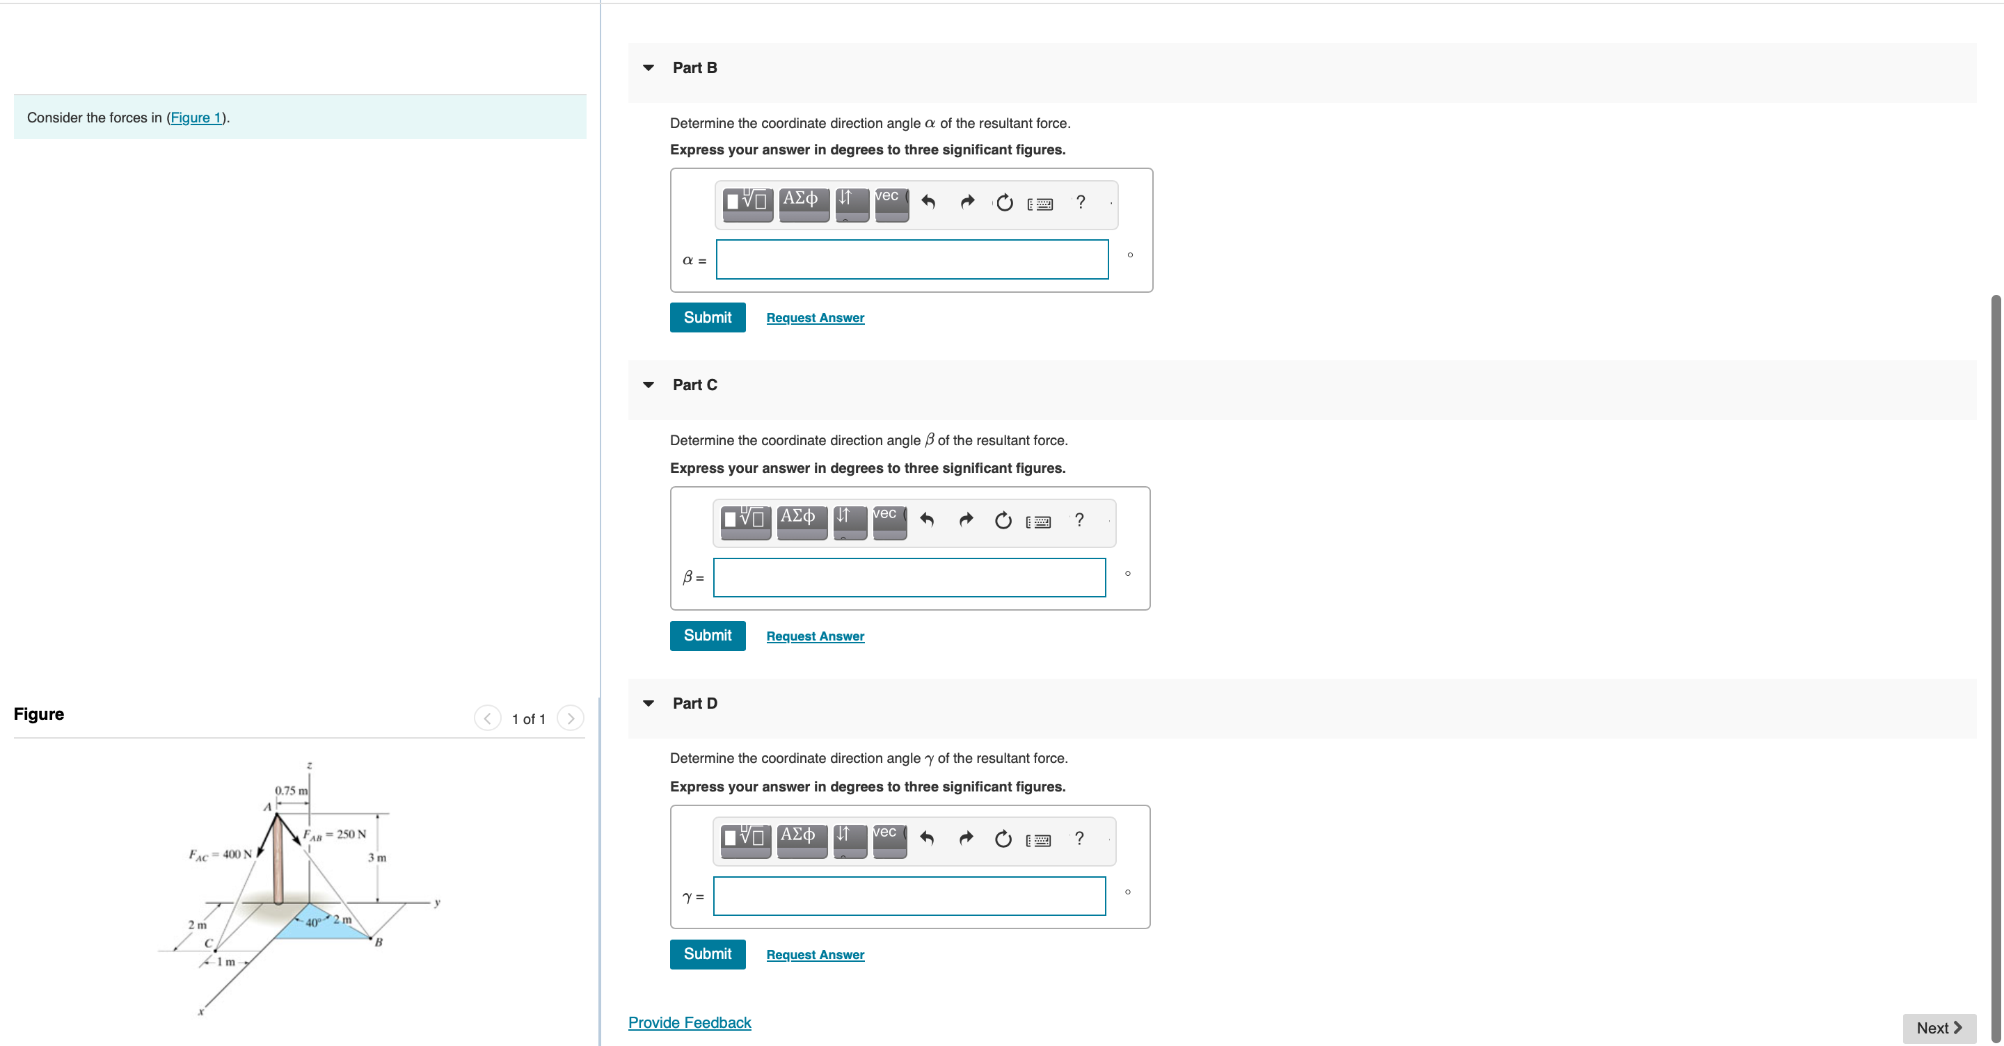The height and width of the screenshot is (1046, 2004).
Task: Click the undo arrow in Part B toolbar
Action: point(928,202)
